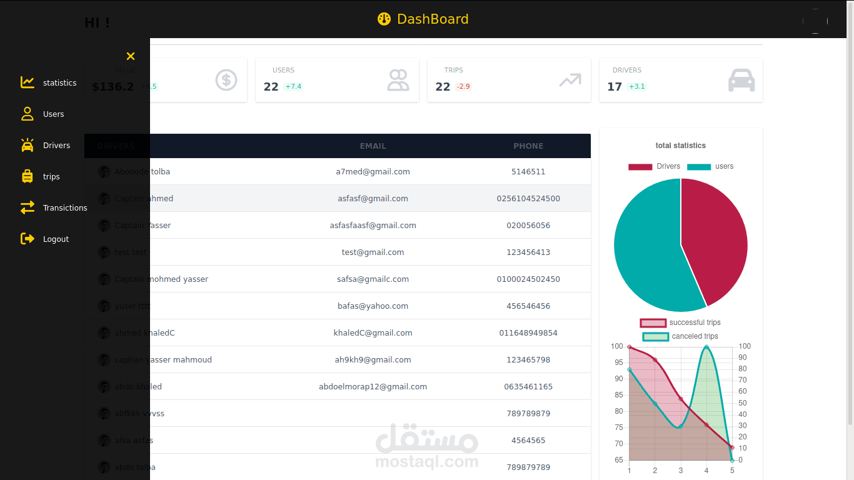Screen dimensions: 854x480
Task: Click the total statistics chart title
Action: (x=681, y=146)
